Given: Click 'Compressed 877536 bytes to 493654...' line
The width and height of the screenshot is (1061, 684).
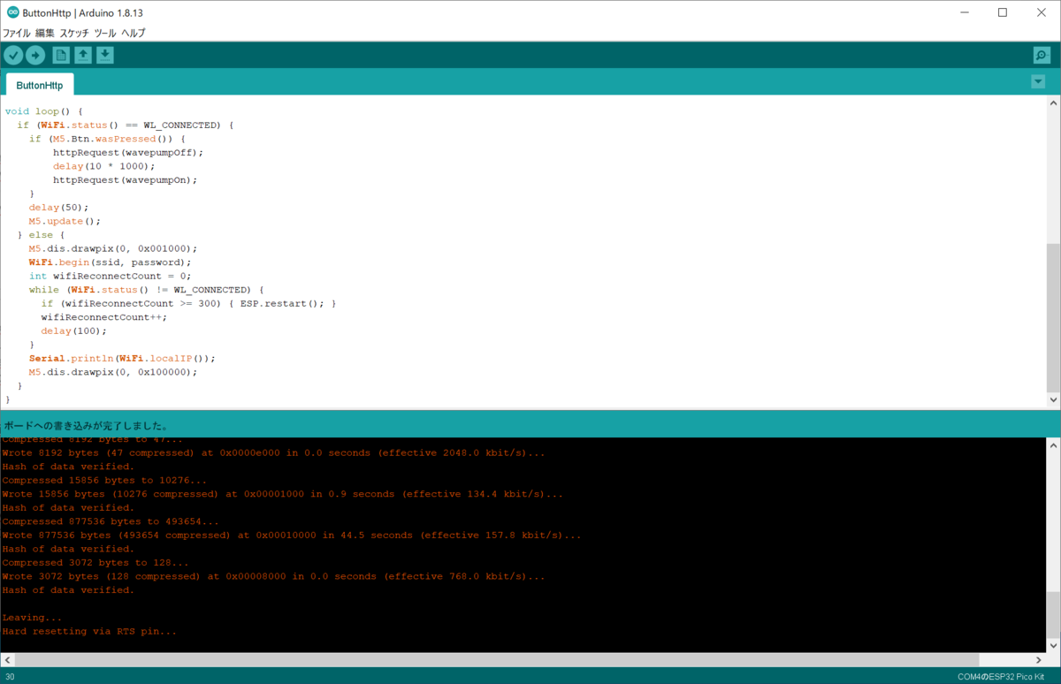Looking at the screenshot, I should (111, 521).
